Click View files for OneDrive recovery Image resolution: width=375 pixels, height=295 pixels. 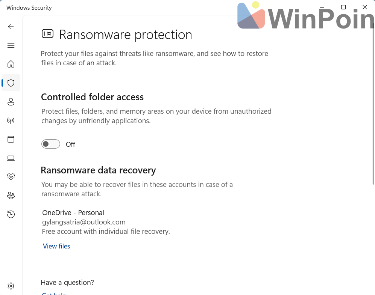[x=56, y=246]
